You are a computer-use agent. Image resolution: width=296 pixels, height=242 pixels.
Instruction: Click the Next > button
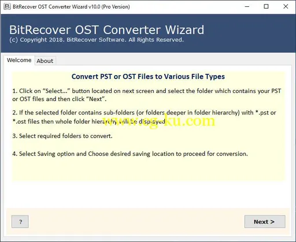pyautogui.click(x=265, y=222)
